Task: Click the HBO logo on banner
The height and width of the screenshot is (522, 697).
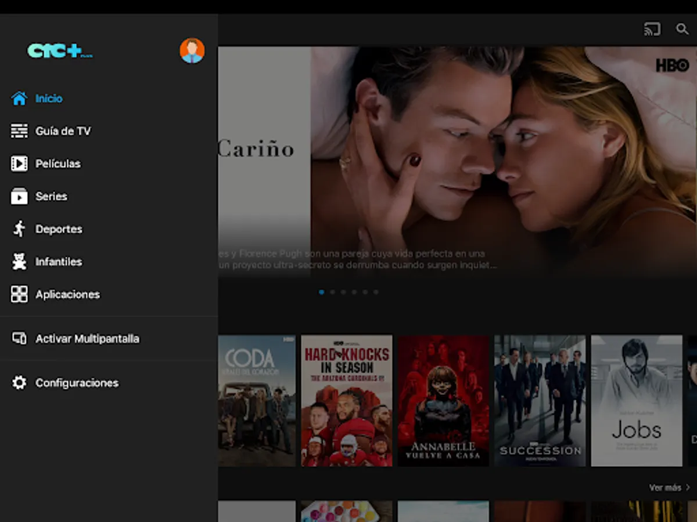Action: point(672,65)
